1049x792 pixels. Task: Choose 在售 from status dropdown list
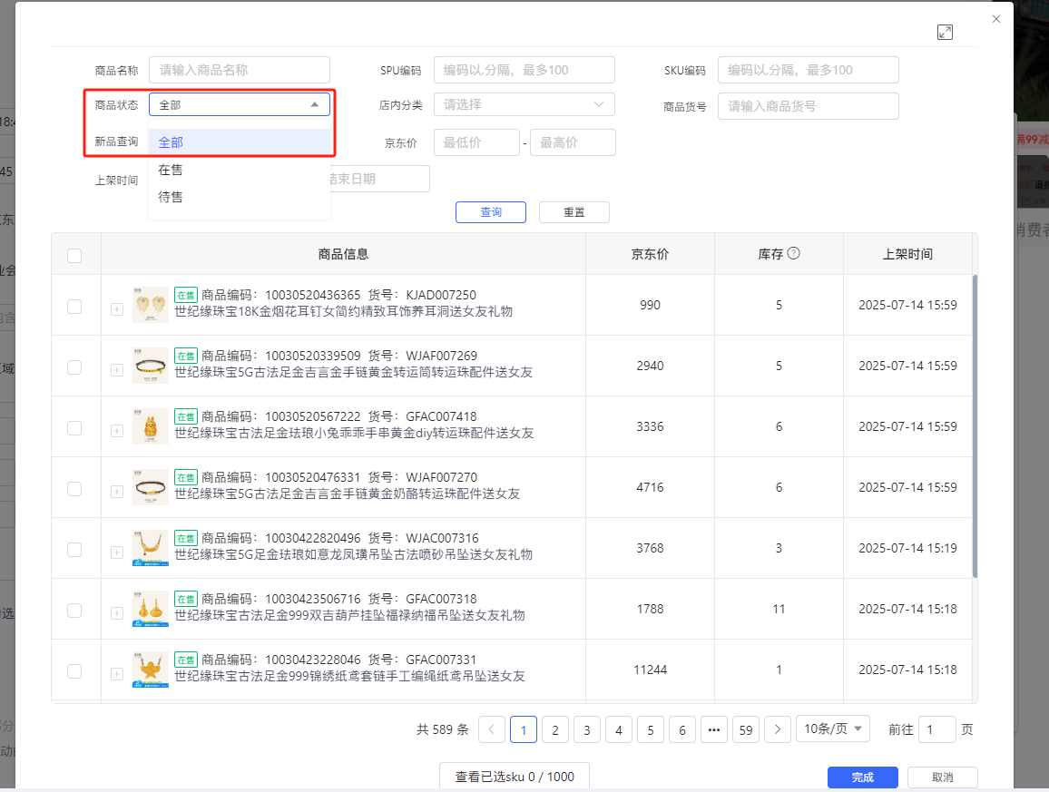[171, 170]
